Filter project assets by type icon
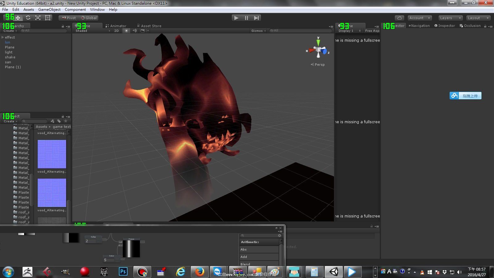This screenshot has height=278, width=494. point(52,121)
